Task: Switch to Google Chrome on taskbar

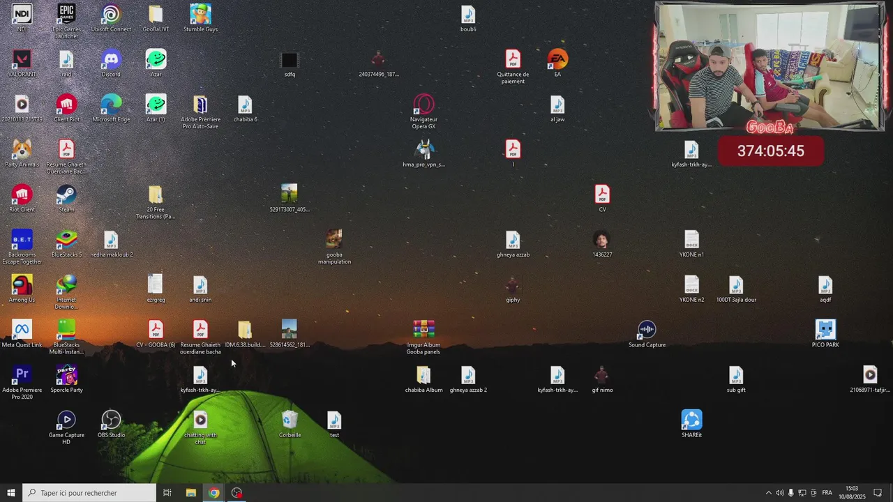Action: pyautogui.click(x=213, y=493)
